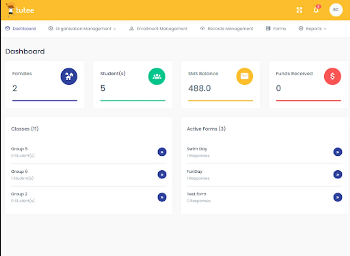Click '1 Responses' under FunDay

coord(198,178)
